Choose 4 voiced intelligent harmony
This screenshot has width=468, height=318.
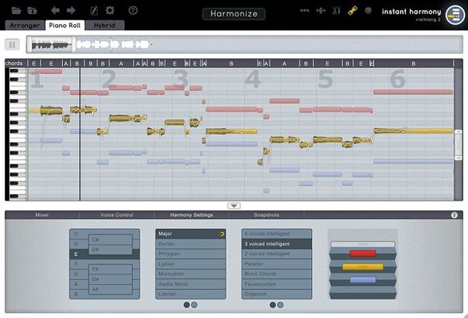pos(276,233)
